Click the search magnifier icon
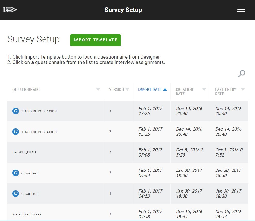 [242, 73]
